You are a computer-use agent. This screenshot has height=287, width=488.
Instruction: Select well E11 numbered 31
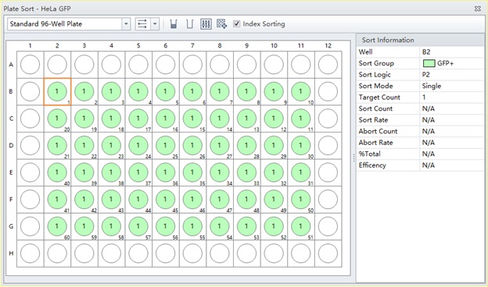tap(300, 172)
